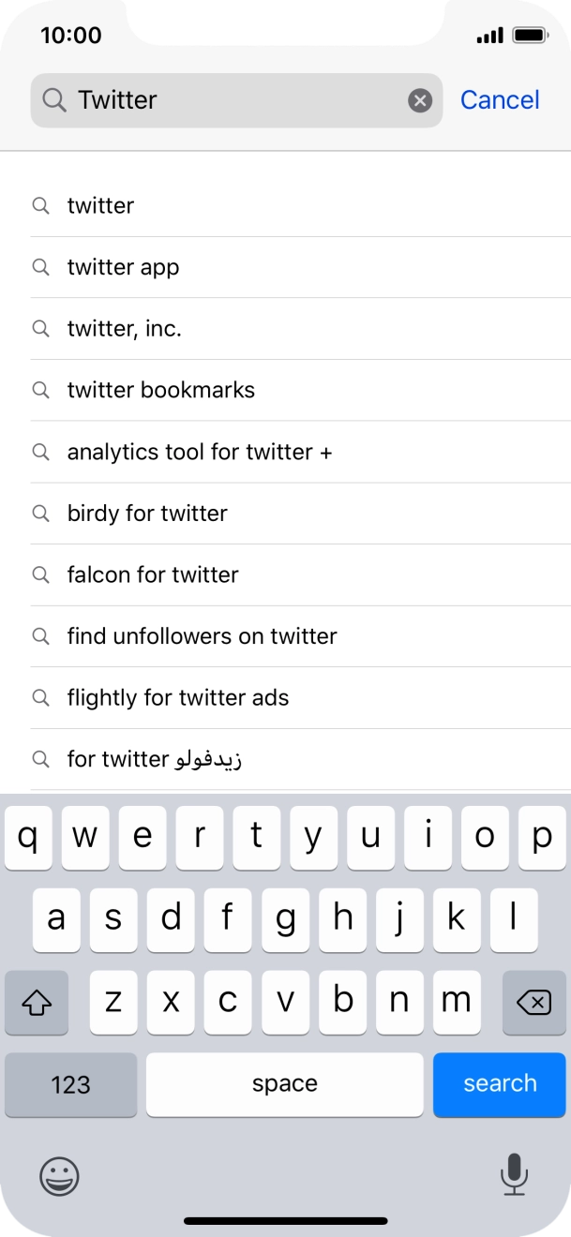Tap Cancel to exit the search
571x1237 pixels.
[500, 100]
